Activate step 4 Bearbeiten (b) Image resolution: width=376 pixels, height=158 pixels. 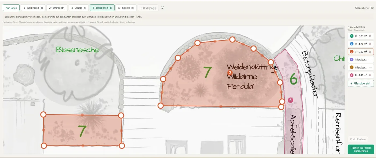102,8
